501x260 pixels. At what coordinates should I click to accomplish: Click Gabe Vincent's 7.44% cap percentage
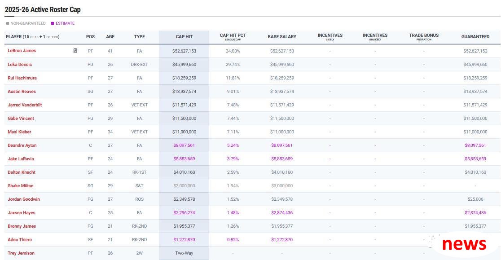(233, 118)
